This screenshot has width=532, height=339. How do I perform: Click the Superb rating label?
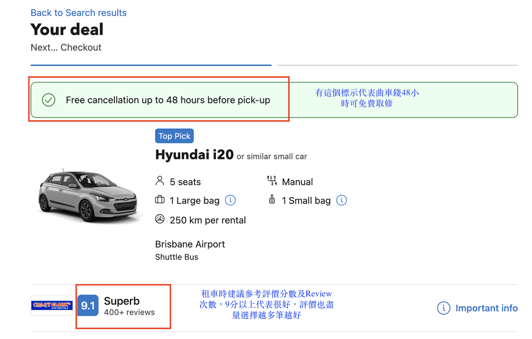coord(122,301)
